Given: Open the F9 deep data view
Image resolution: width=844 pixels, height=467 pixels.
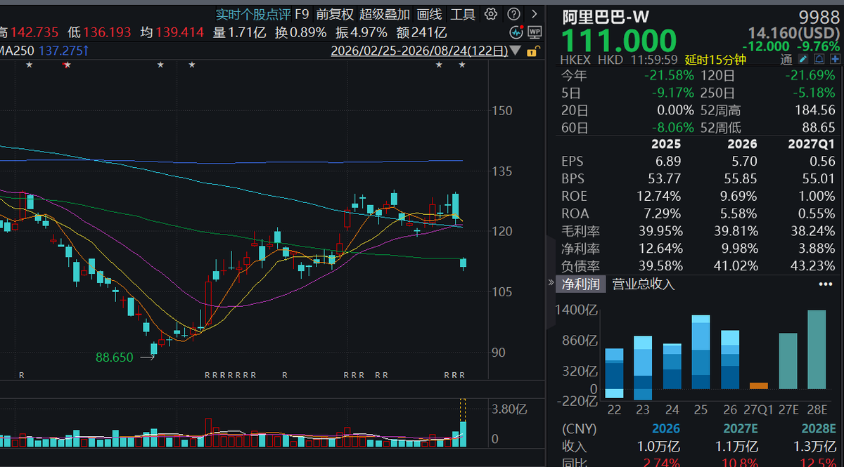Looking at the screenshot, I should coord(302,14).
